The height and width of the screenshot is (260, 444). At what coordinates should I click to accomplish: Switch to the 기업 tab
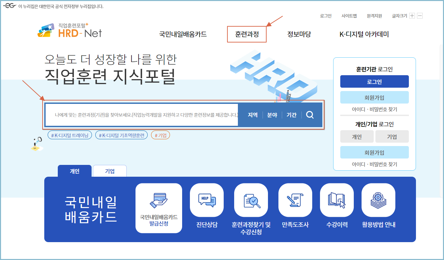point(109,171)
